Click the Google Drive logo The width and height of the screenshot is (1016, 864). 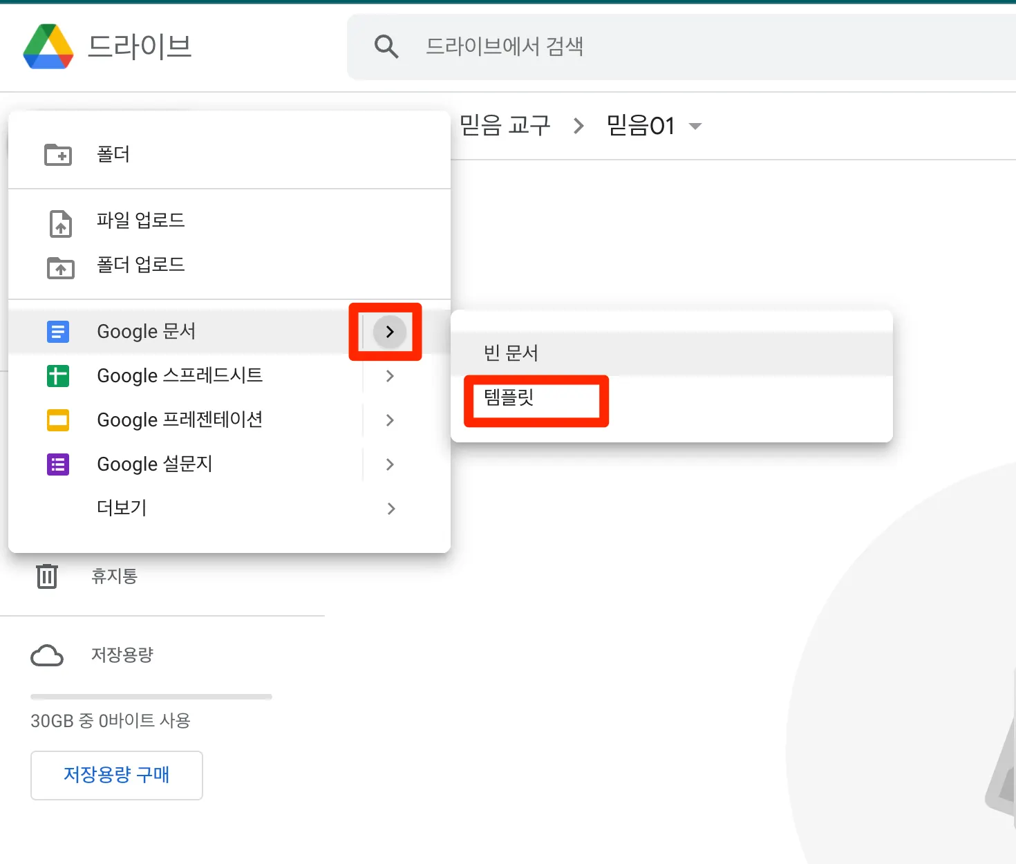(48, 46)
